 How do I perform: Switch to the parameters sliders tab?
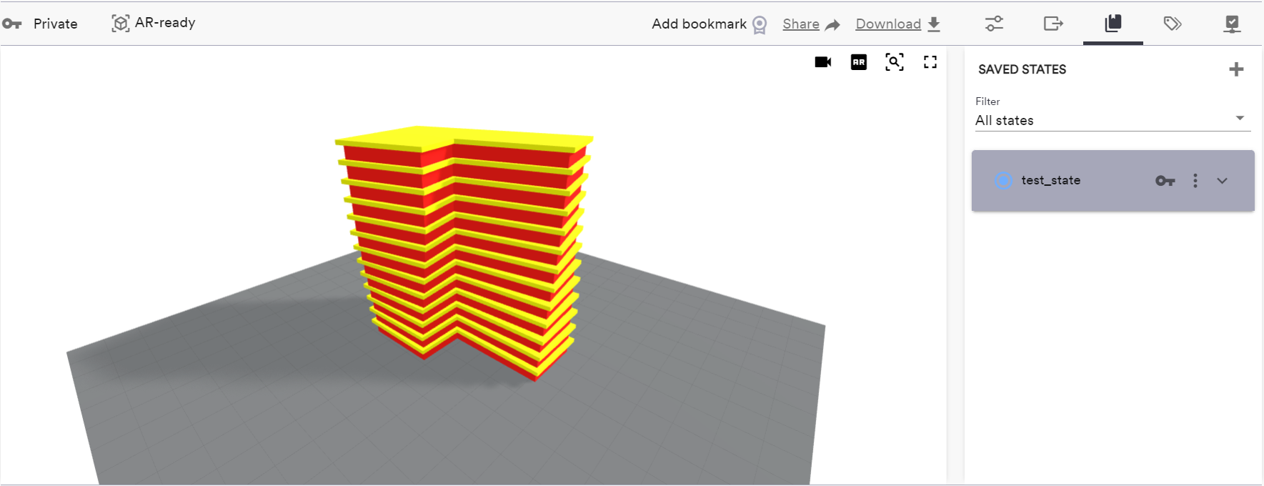tap(994, 24)
